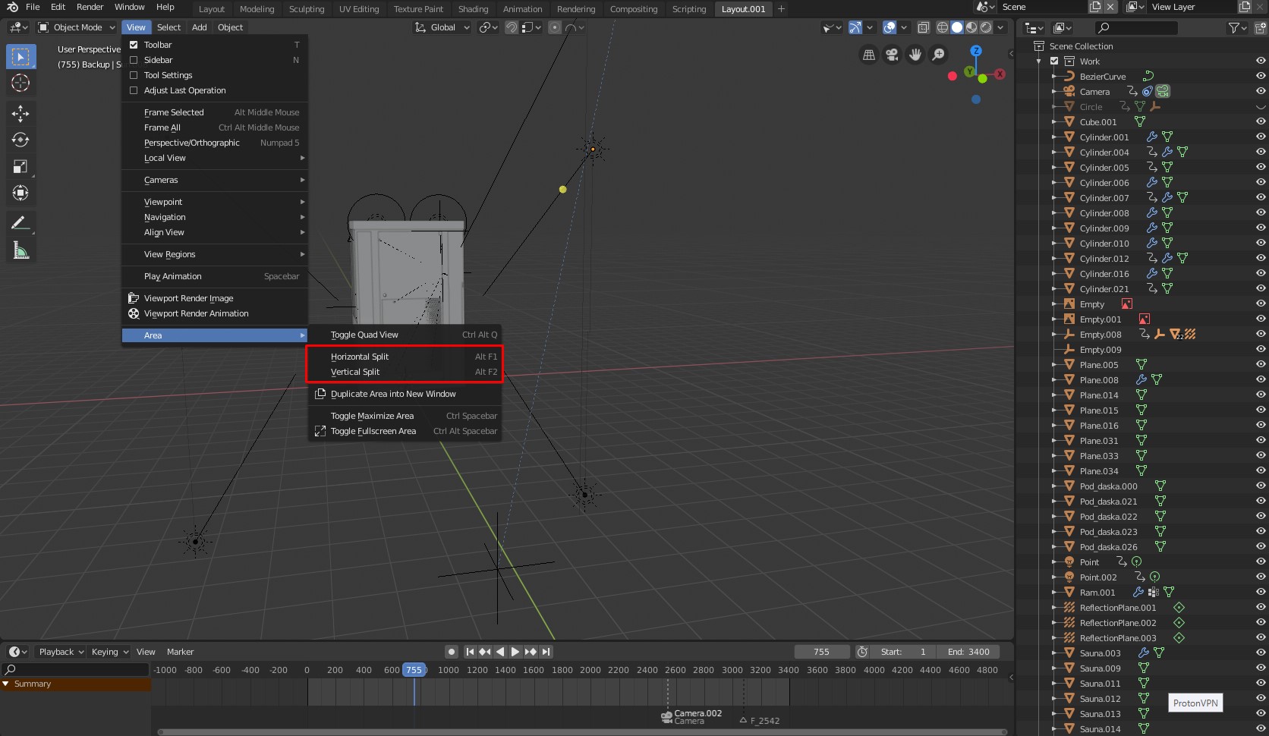The image size is (1269, 736).
Task: Expand the Viewpoint submenu
Action: pyautogui.click(x=215, y=202)
